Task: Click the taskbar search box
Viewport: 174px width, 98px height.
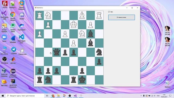Action: (x=25, y=96)
